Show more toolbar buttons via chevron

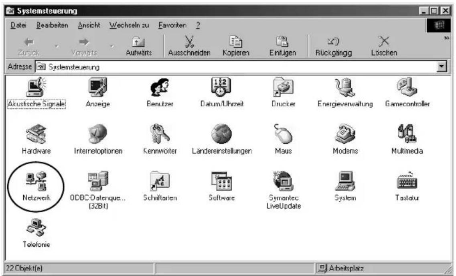pyautogui.click(x=447, y=38)
